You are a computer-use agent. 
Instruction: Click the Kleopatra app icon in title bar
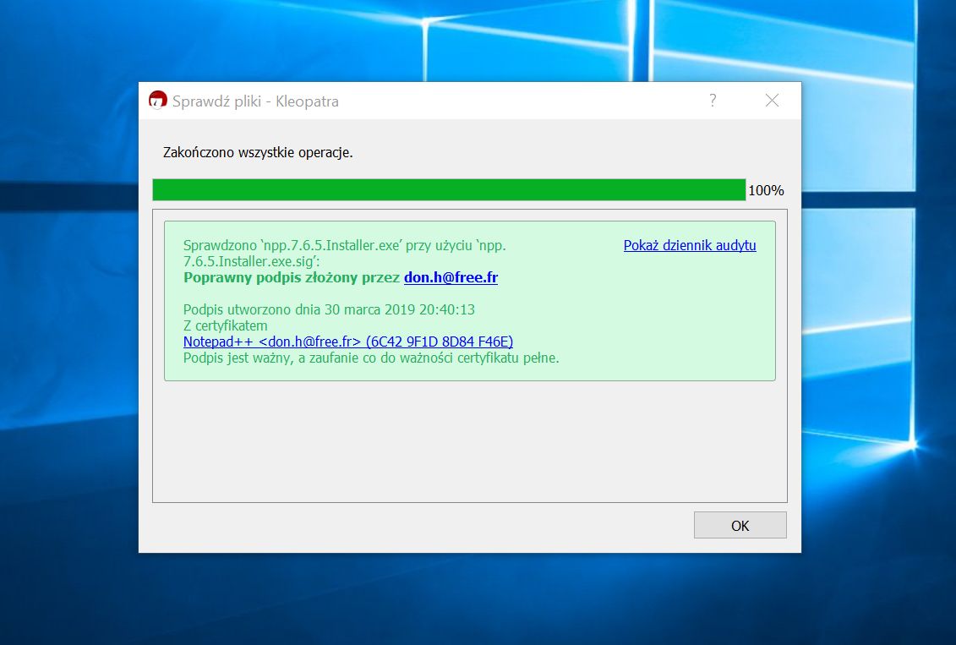[158, 101]
